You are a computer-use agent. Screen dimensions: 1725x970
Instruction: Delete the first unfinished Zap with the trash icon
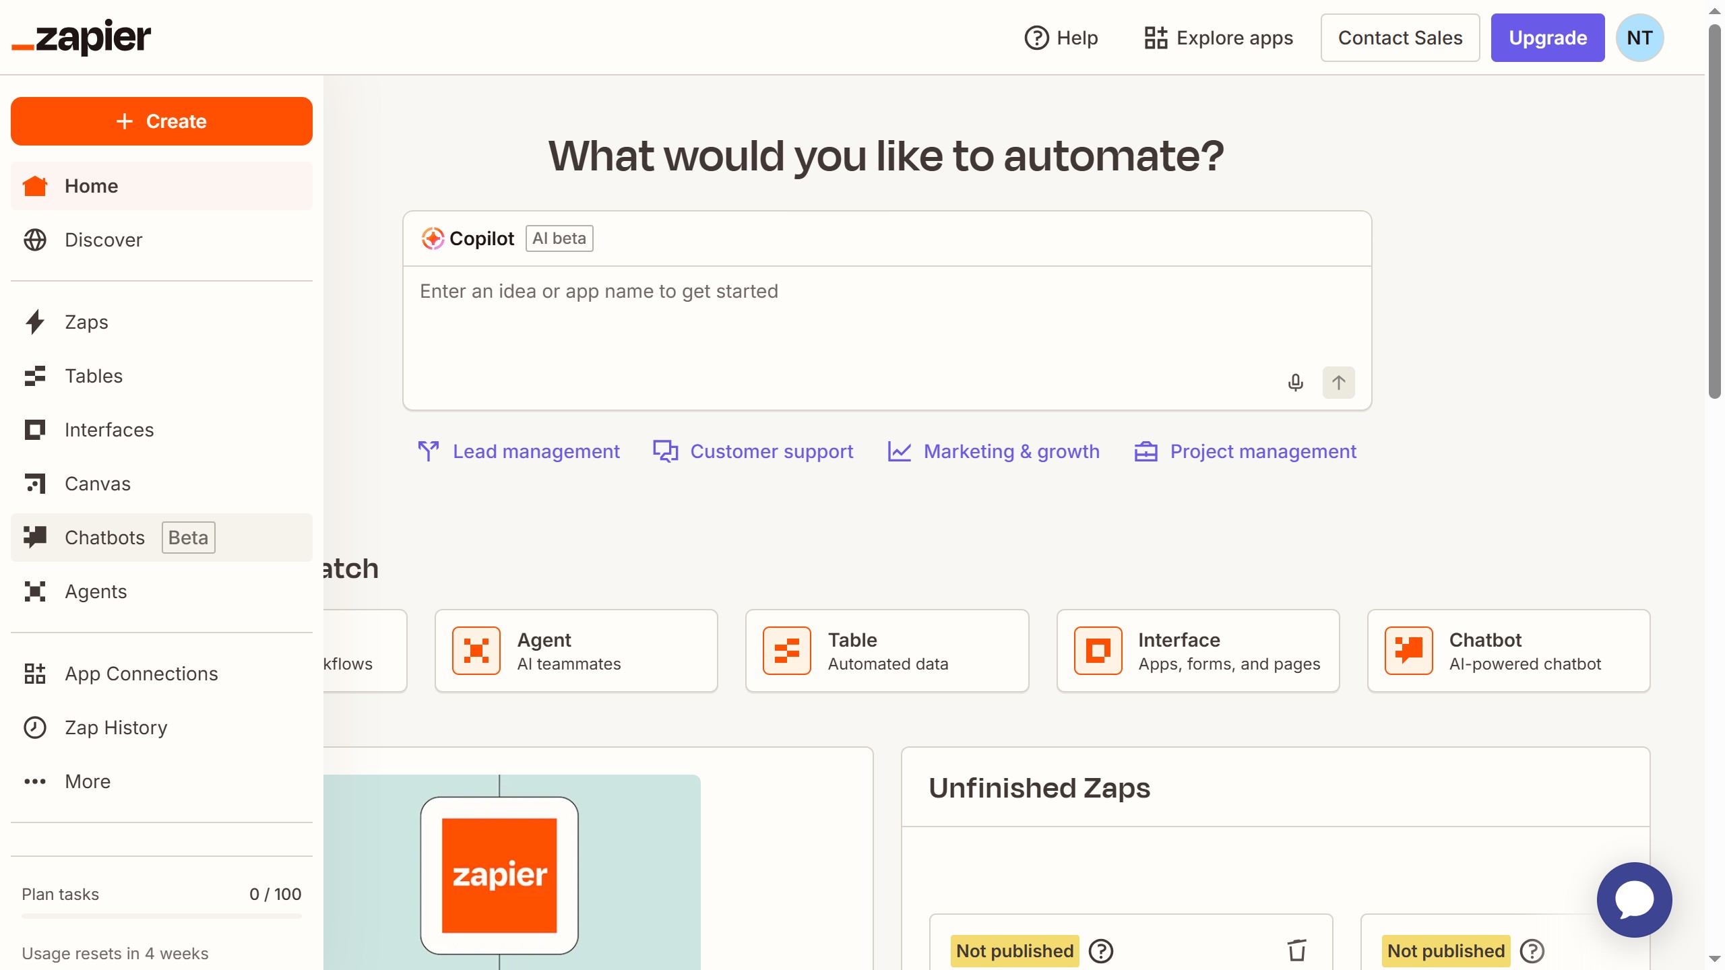coord(1296,950)
